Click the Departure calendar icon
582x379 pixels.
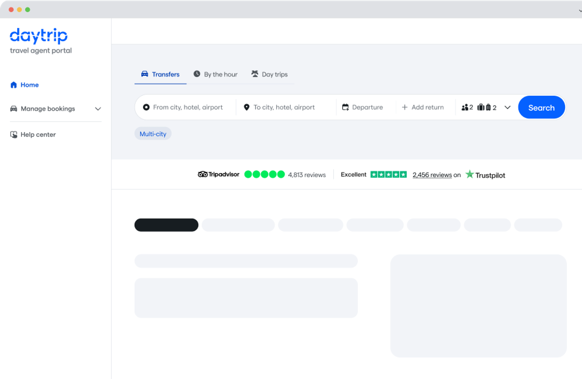point(345,107)
